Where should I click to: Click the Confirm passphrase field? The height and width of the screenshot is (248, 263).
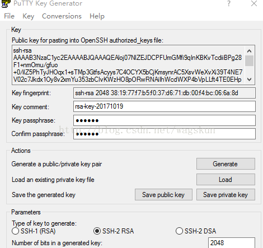pyautogui.click(x=165, y=134)
